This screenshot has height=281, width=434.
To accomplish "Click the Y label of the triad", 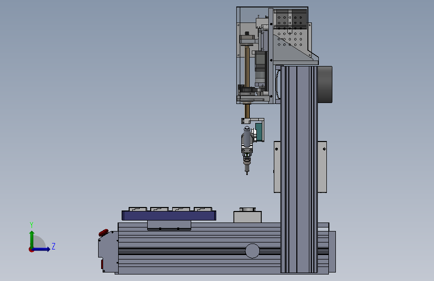I will click(32, 225).
